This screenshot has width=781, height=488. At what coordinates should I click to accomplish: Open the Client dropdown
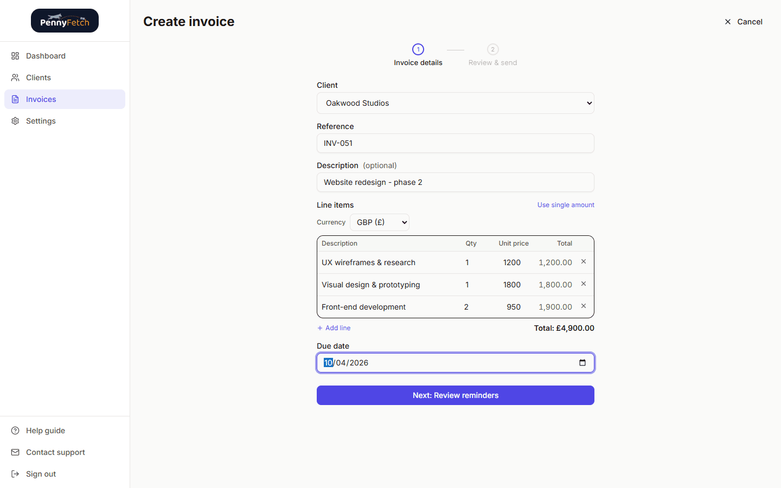(456, 103)
